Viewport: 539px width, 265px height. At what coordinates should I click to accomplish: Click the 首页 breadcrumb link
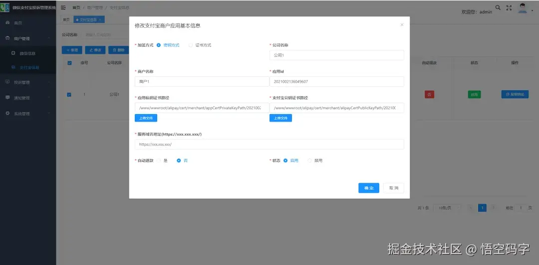click(76, 7)
